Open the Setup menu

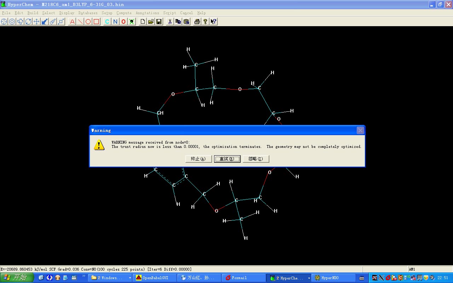tap(107, 13)
